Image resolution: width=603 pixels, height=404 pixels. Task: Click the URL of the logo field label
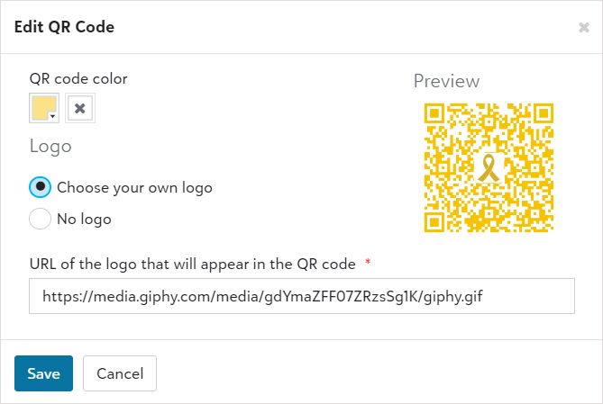[193, 265]
